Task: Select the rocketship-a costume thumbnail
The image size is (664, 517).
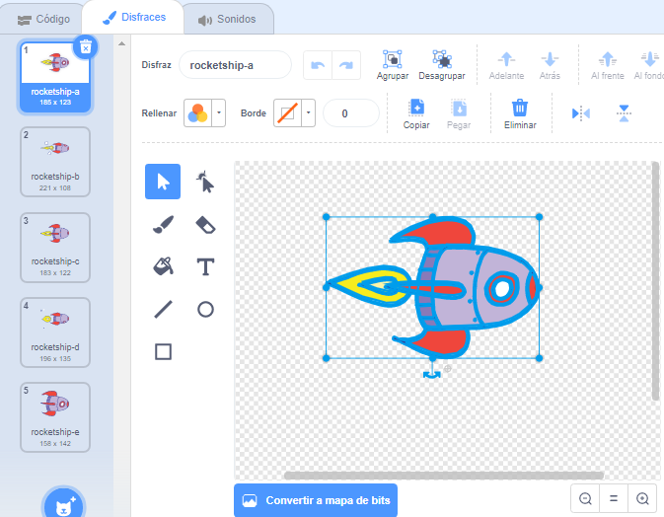Action: [x=55, y=77]
